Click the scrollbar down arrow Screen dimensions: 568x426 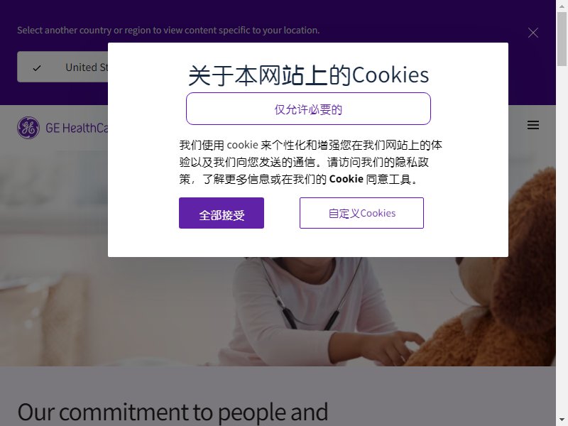562,420
